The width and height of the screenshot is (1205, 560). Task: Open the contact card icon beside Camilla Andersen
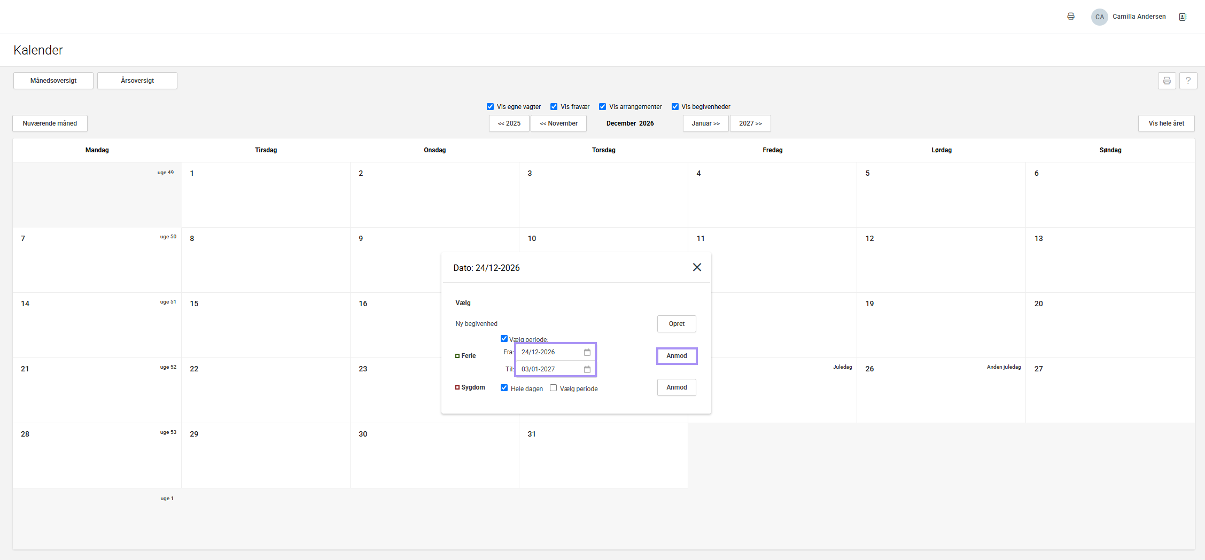click(x=1183, y=17)
